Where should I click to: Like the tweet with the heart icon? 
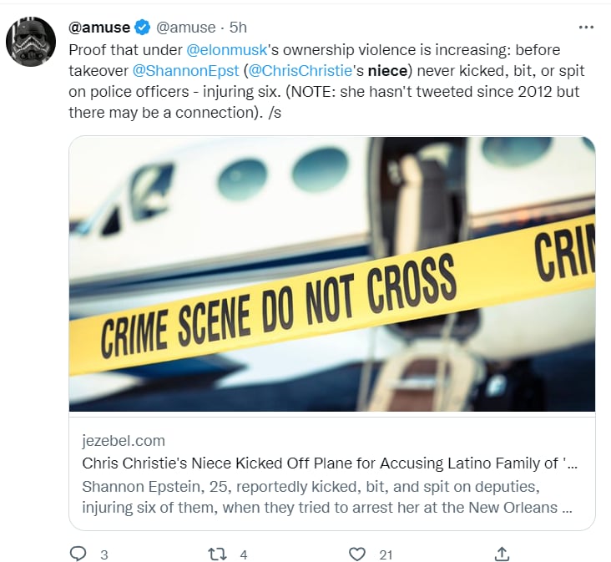point(357,554)
